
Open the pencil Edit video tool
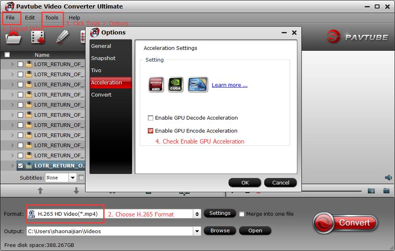pos(62,37)
